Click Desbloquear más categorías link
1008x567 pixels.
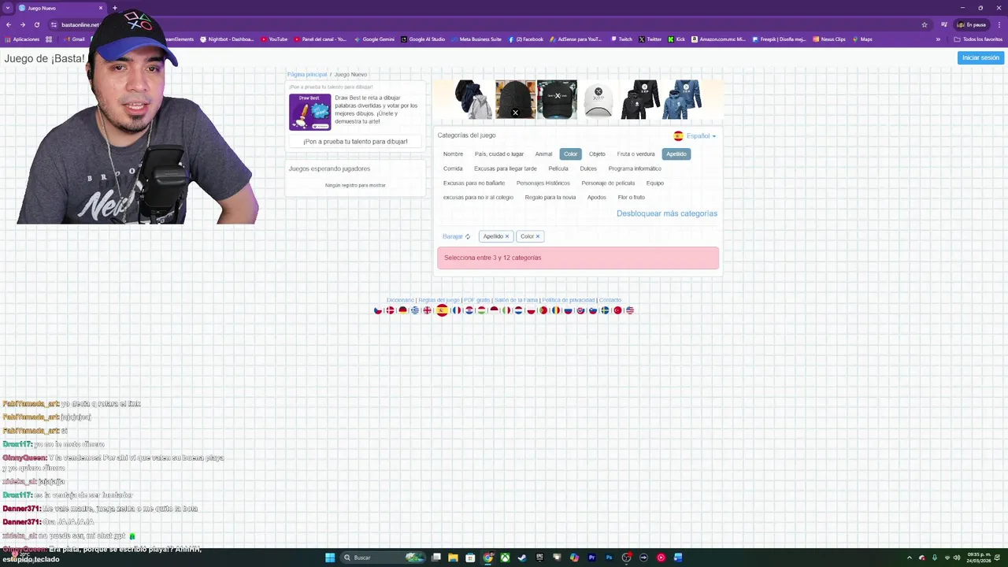click(667, 213)
